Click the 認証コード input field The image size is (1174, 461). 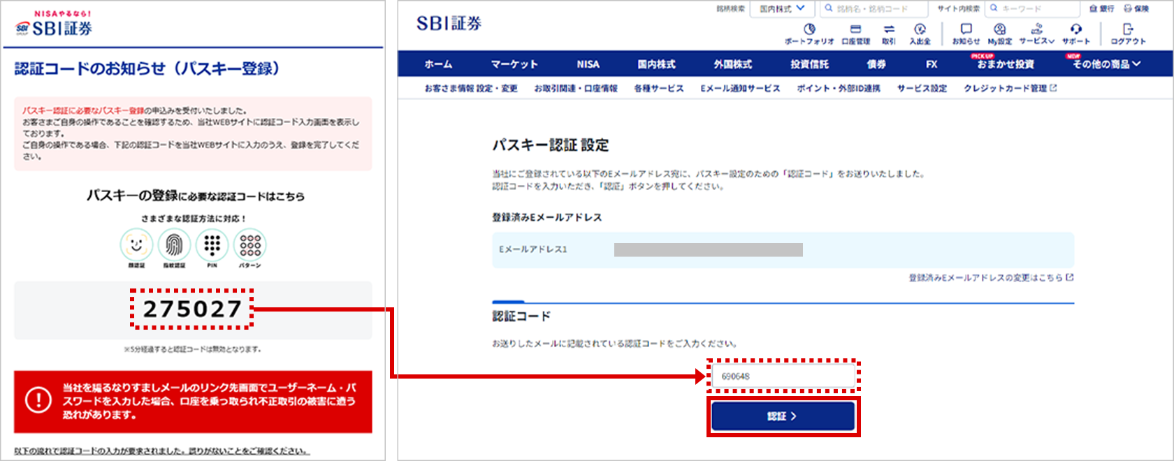783,376
